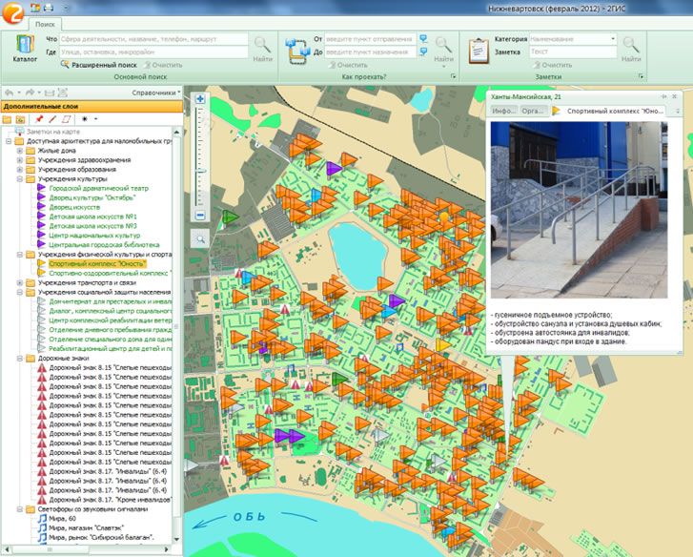Viewport: 693px width, 557px height.
Task: Open the Заметки group dialog launcher
Action: [x=641, y=76]
